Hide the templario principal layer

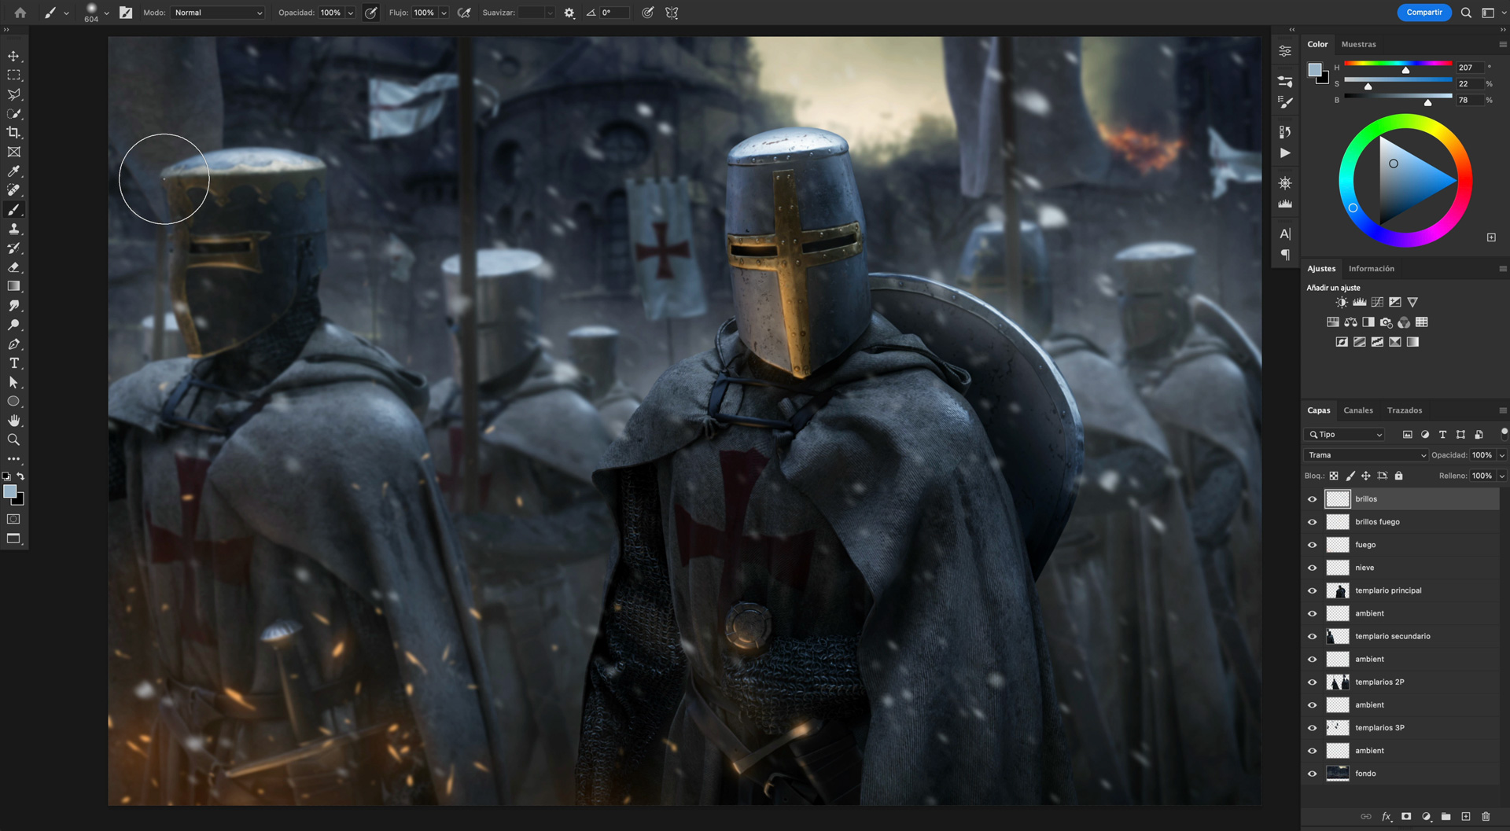tap(1312, 590)
